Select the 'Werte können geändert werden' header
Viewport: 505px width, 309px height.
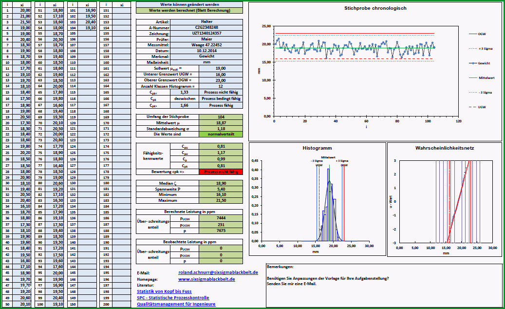pyautogui.click(x=189, y=4)
